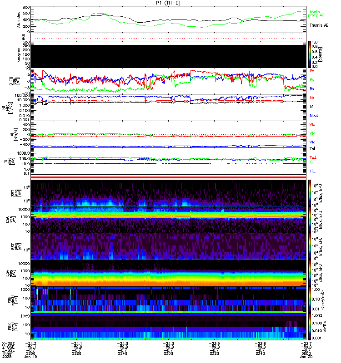This screenshot has width=341, height=363.
Task: Click the X-GSE value -23.9
Action: pyautogui.click(x=214, y=343)
